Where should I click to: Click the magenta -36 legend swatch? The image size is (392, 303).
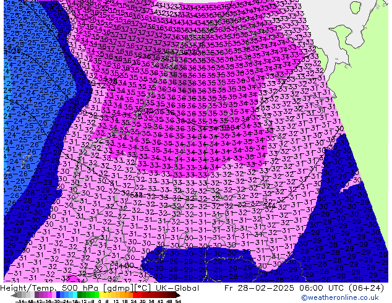point(49,295)
